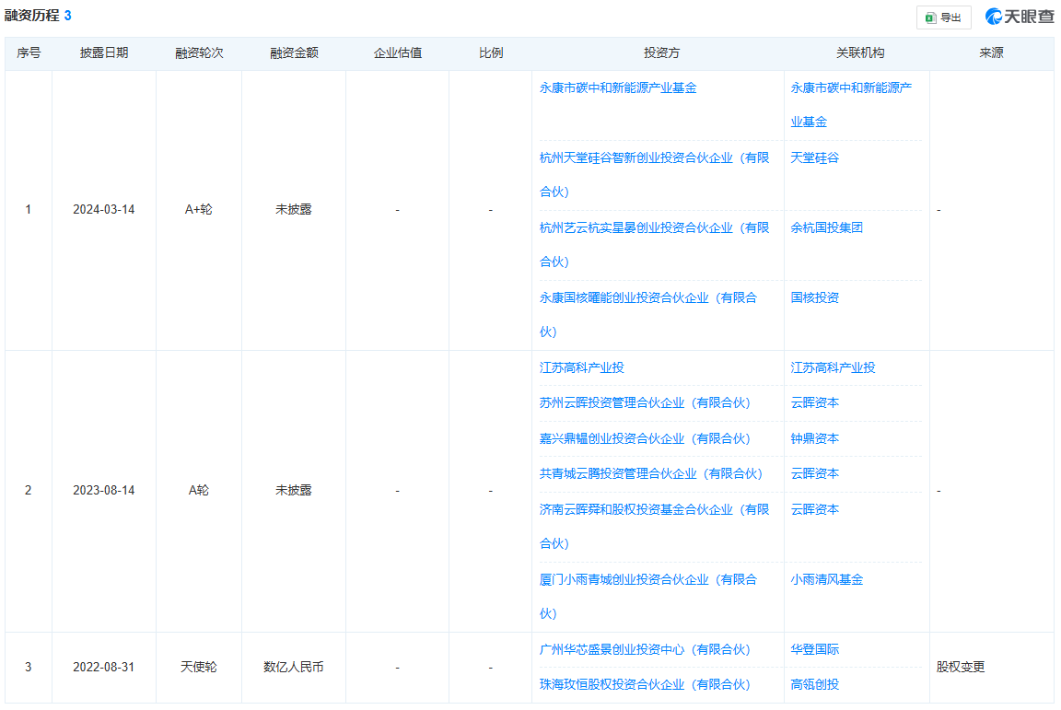Open 永康市碳中和新能源产业基金 in the 关联机构 column
The width and height of the screenshot is (1061, 710).
pyautogui.click(x=851, y=105)
